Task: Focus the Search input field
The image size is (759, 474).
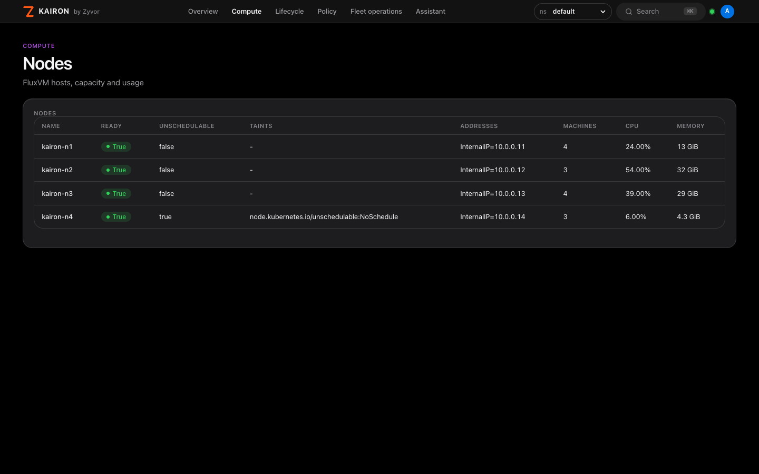Action: [x=661, y=12]
